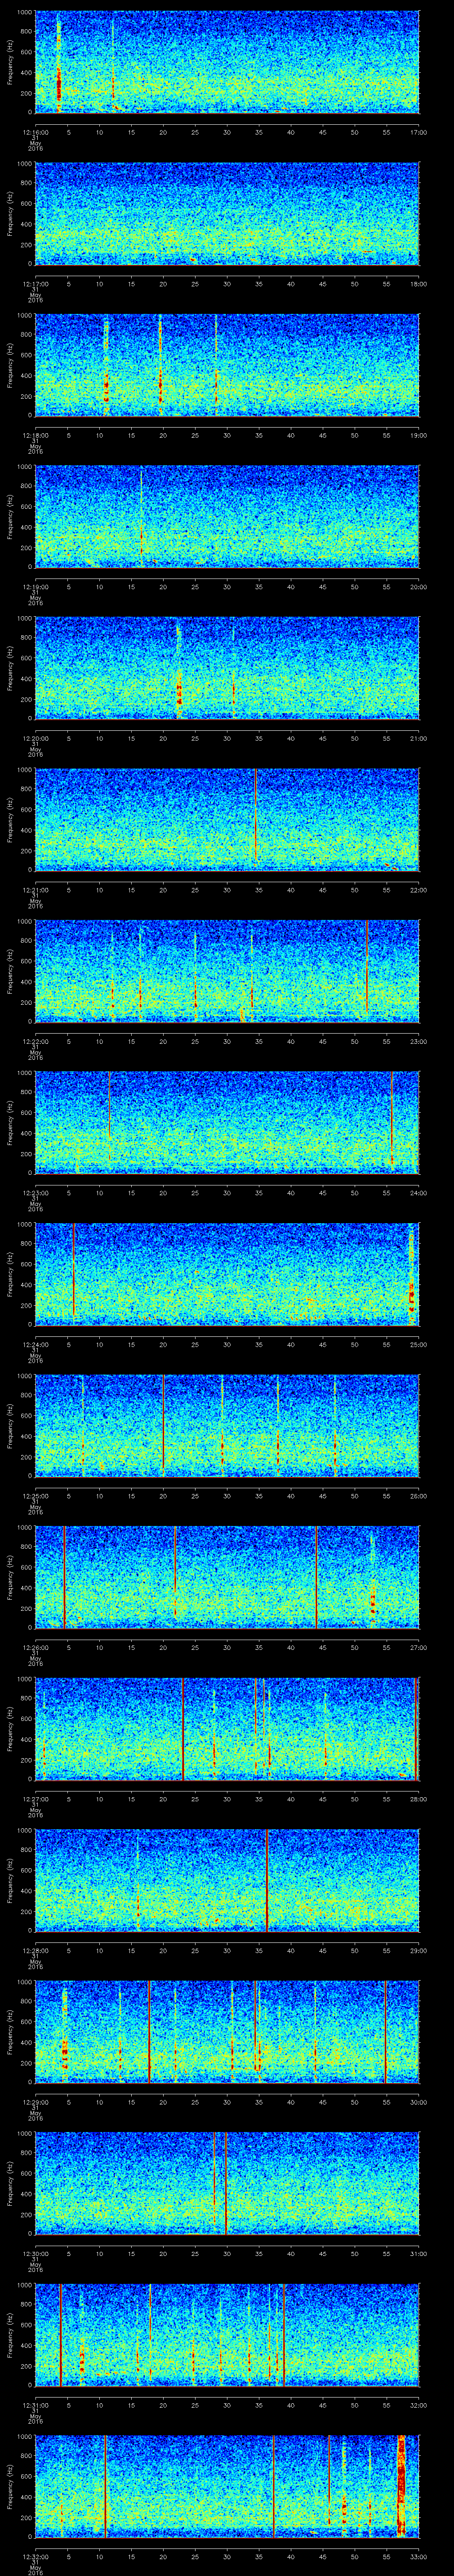454x2576 pixels.
Task: Click the 12:20:00 start time label
Action: 36,738
